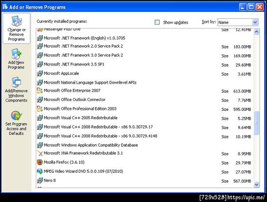
Task: Click the 169.00MB size value
Action: (x=242, y=56)
